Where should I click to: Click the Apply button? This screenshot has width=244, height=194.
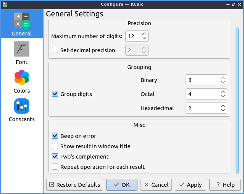click(190, 185)
